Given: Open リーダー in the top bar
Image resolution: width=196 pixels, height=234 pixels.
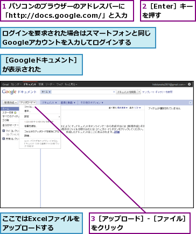Looking at the screenshot, I should coord(50,85).
